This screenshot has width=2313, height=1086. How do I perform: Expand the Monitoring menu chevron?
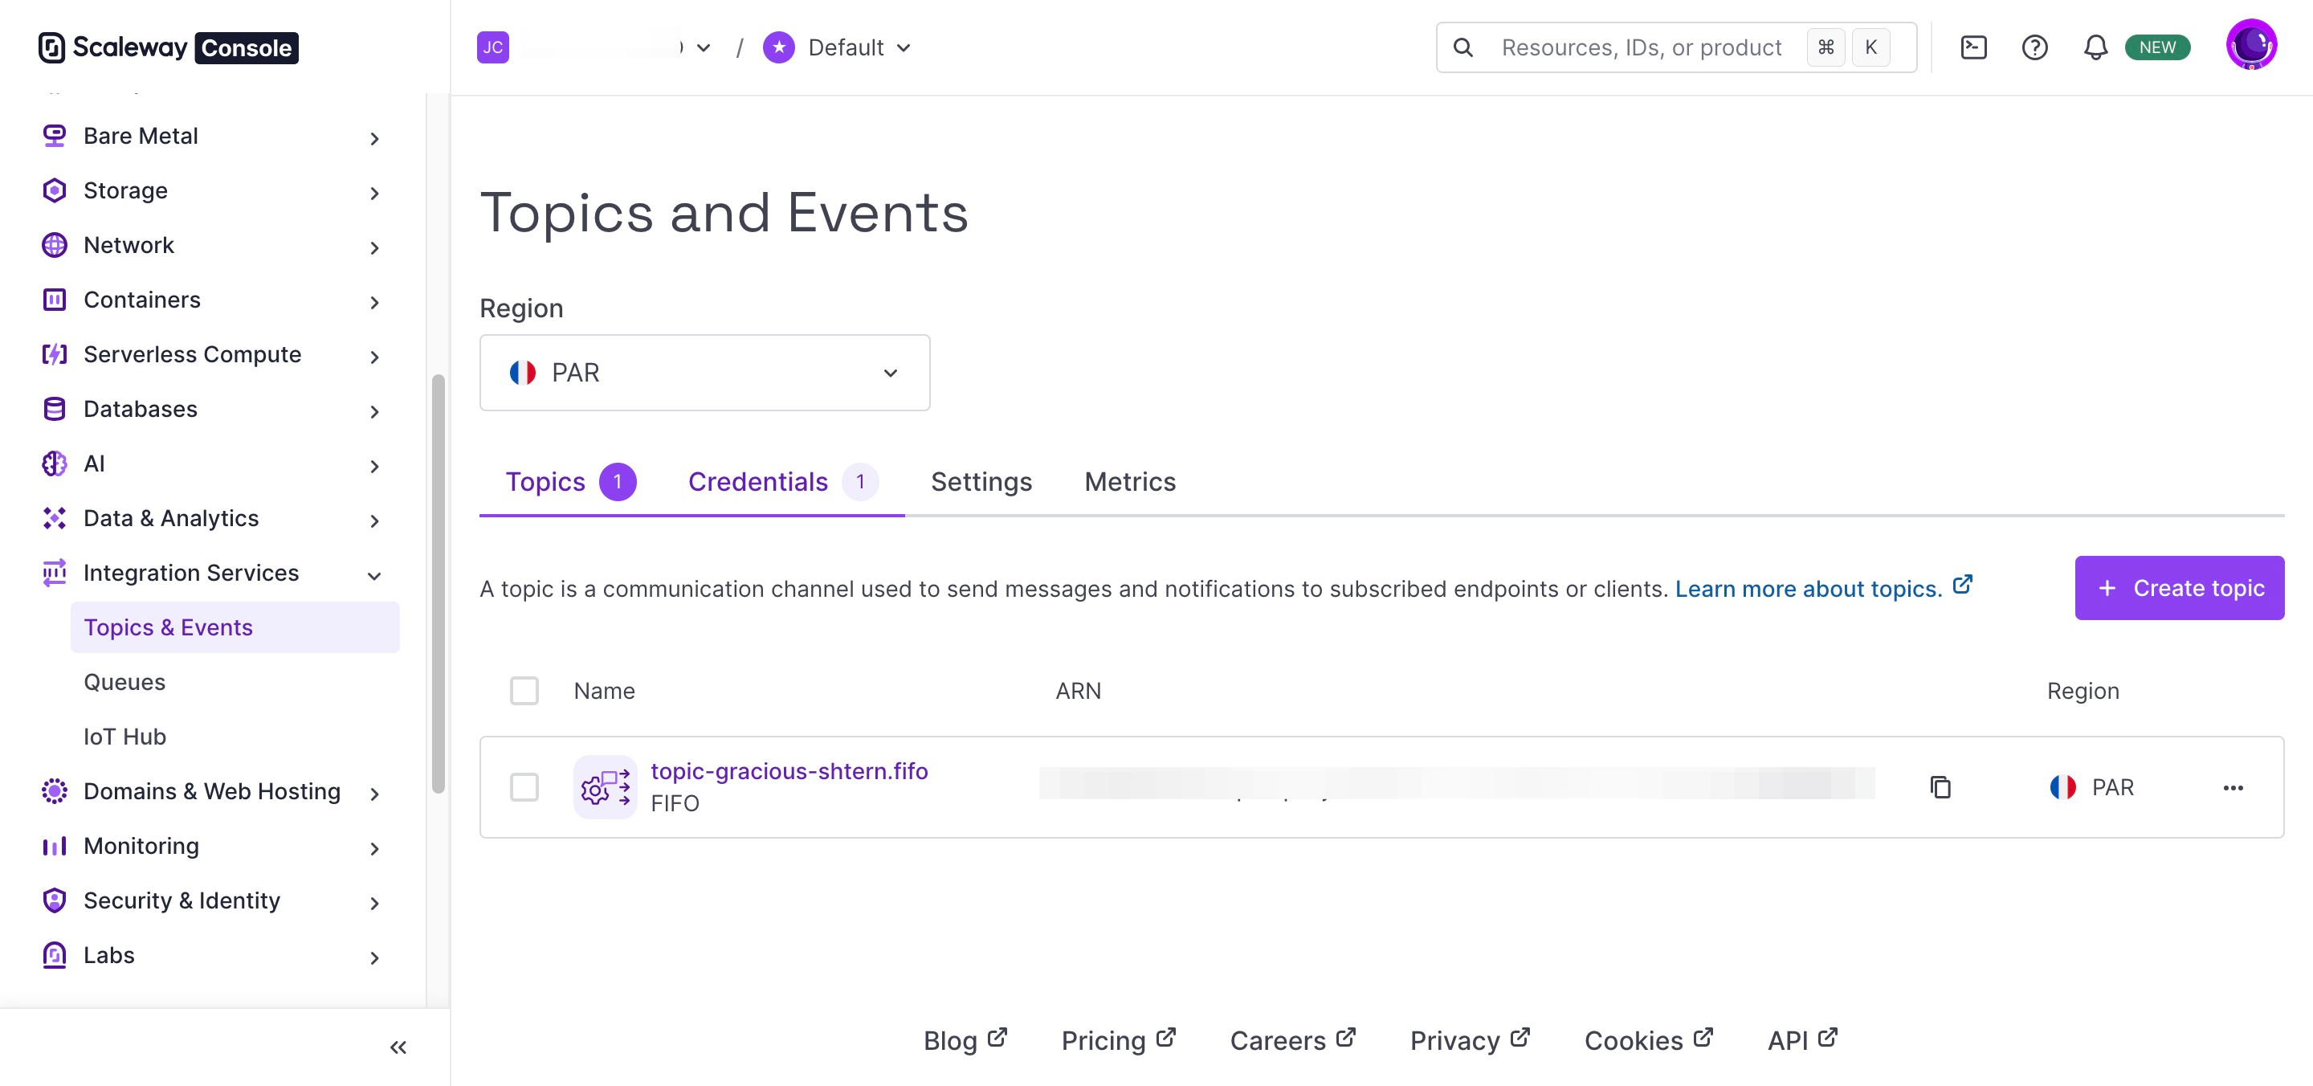coord(374,849)
